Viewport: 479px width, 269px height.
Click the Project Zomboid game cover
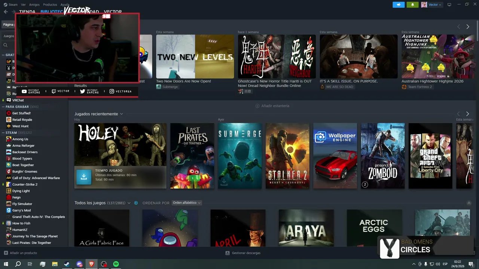tap(383, 156)
